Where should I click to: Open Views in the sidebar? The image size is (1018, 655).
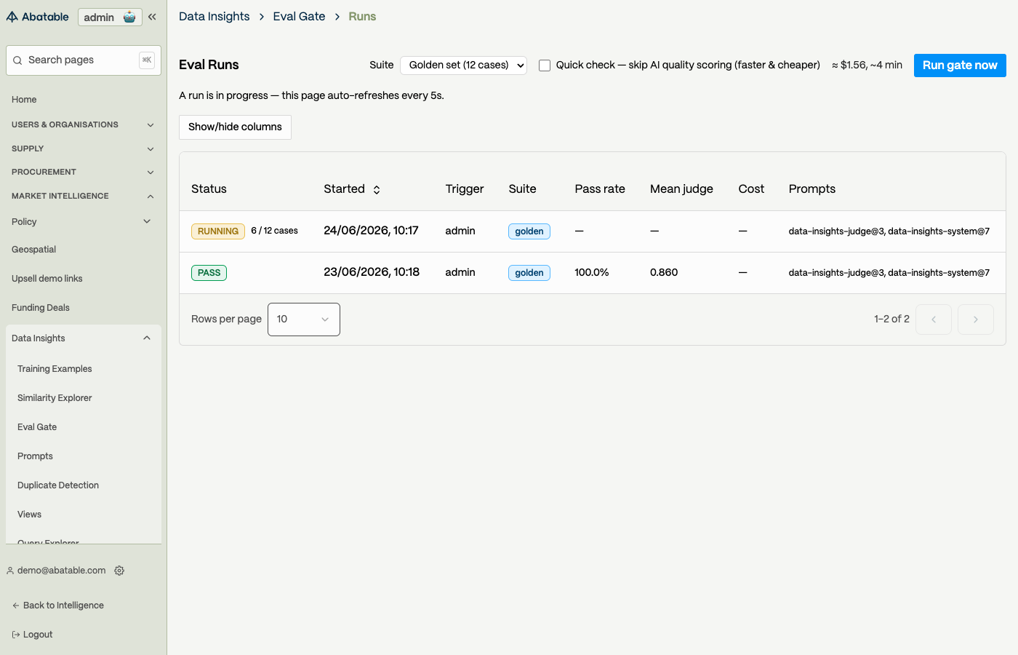click(x=29, y=515)
